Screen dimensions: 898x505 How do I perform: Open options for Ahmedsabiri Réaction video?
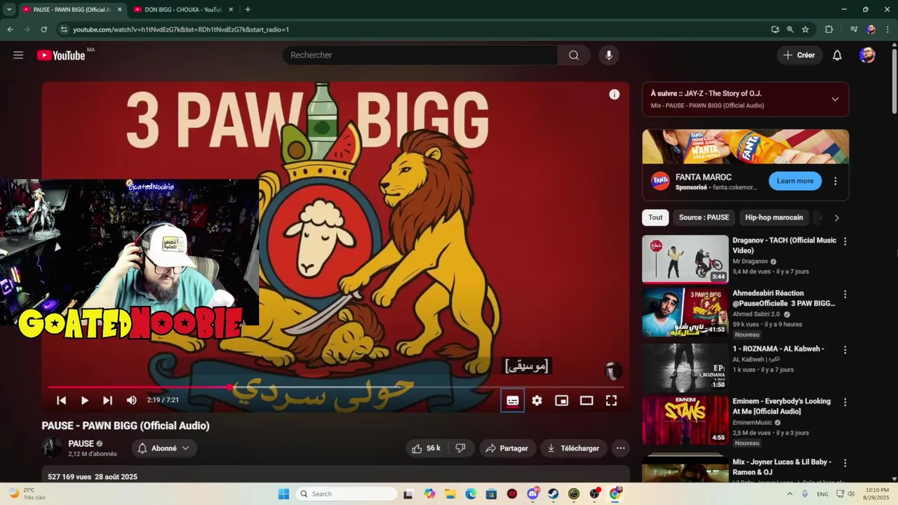click(845, 295)
